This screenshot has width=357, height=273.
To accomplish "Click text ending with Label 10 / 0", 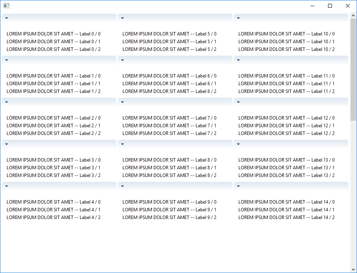I will [x=286, y=34].
